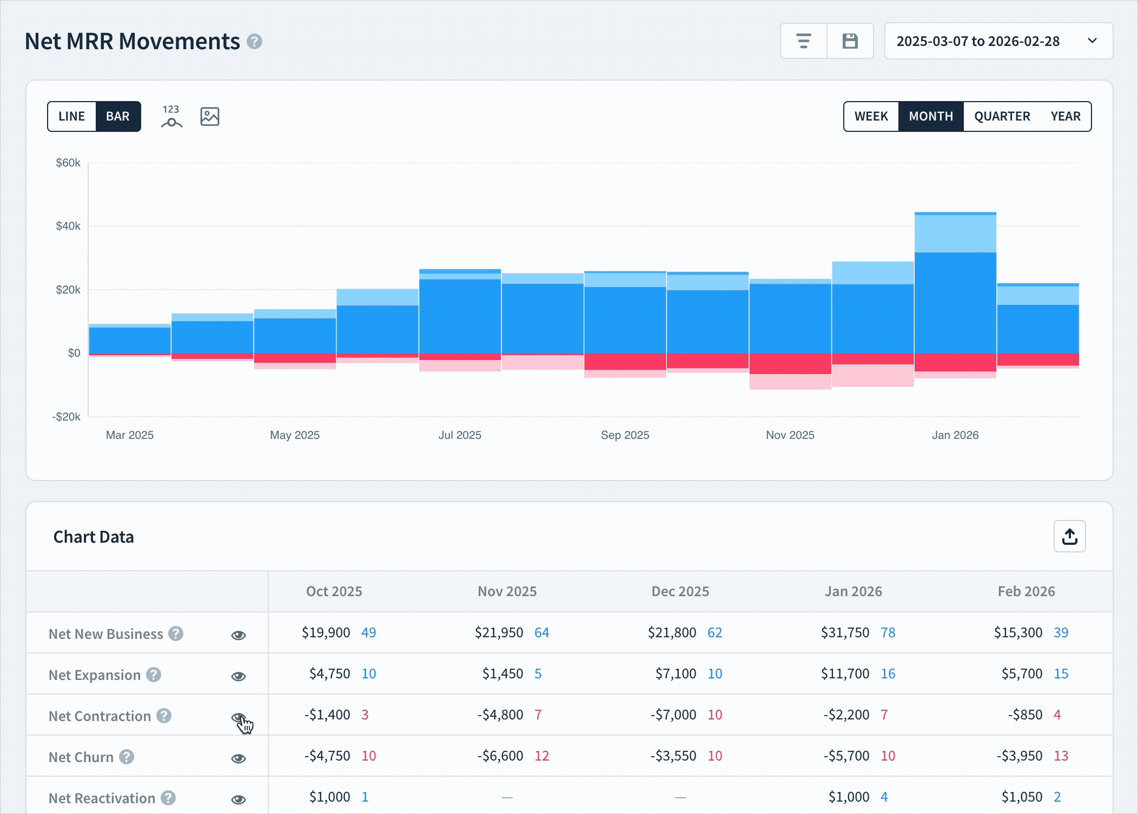1138x814 pixels.
Task: Open the filter options icon
Action: (804, 41)
